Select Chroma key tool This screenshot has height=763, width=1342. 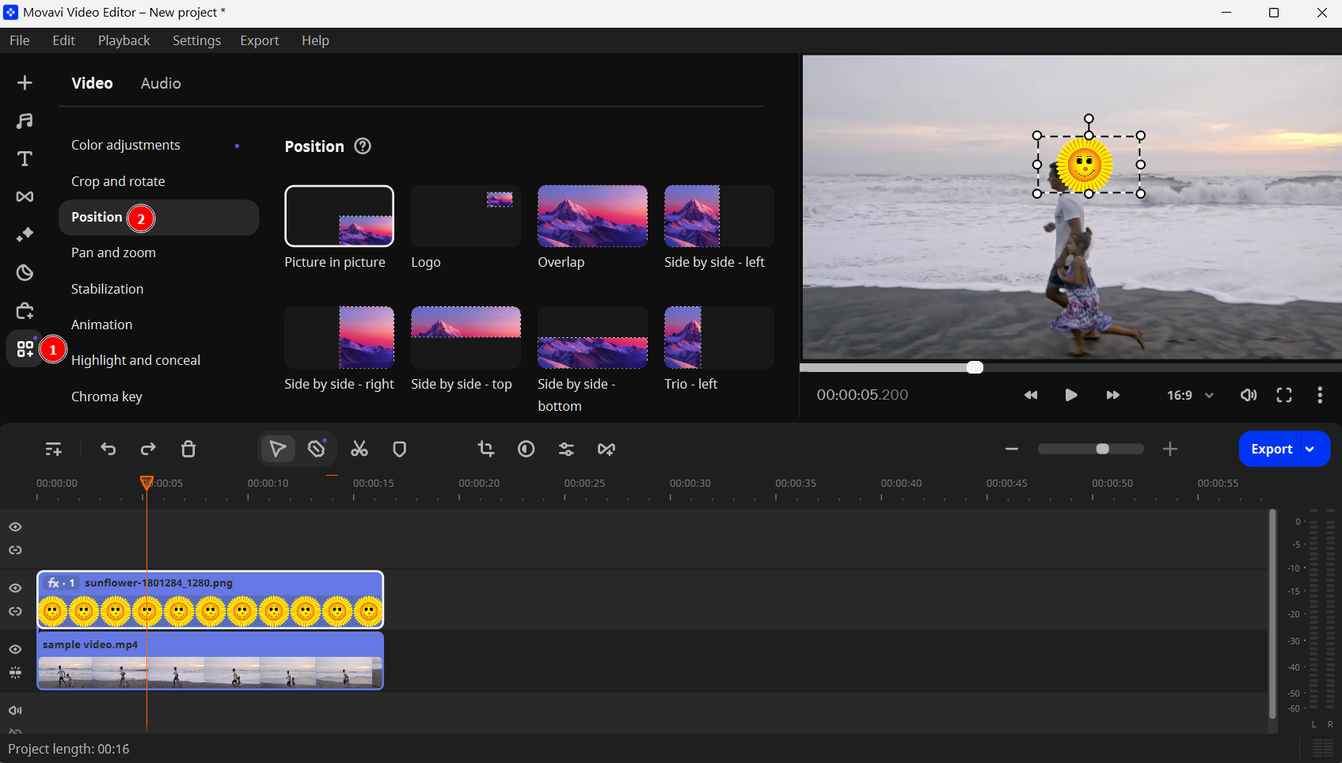tap(107, 397)
